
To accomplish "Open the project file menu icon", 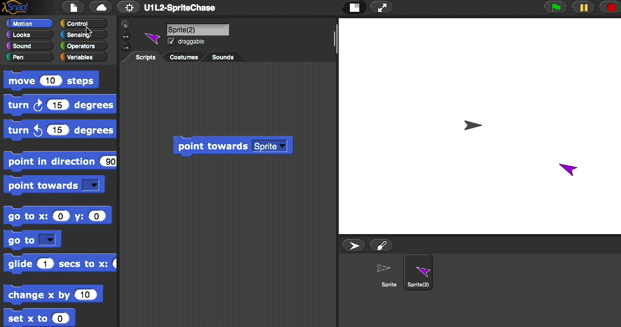I will point(74,8).
